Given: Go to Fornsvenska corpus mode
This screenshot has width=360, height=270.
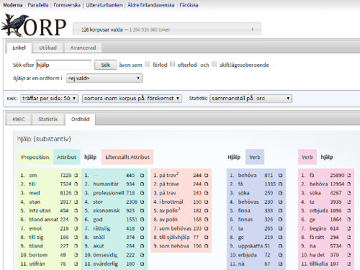Looking at the screenshot, I should click(67, 5).
